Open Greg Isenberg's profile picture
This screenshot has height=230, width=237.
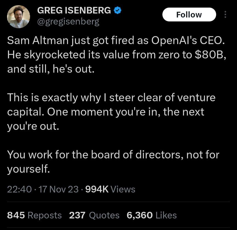click(18, 17)
